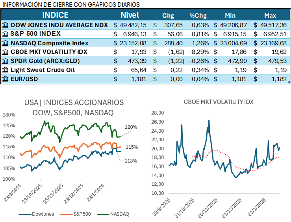Select the SPDR Gold row data-type icon
The image size is (291, 222).
(5, 61)
